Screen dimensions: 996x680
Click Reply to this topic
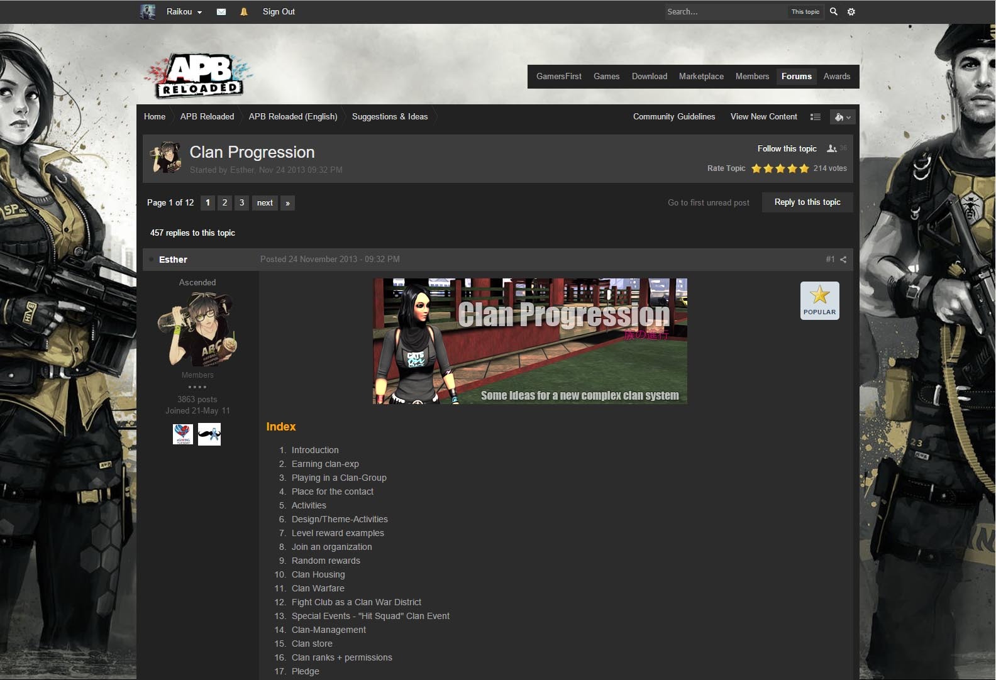[807, 202]
